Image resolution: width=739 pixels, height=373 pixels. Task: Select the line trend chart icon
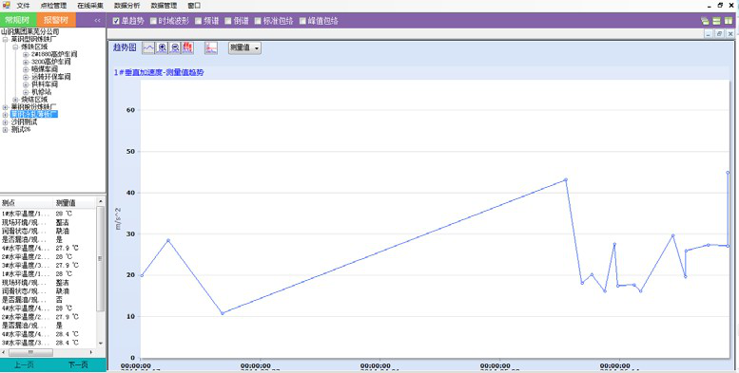pyautogui.click(x=148, y=47)
